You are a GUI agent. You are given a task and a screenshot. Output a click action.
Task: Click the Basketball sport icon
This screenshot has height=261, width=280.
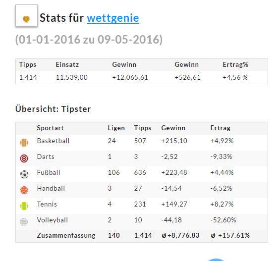[24, 143]
